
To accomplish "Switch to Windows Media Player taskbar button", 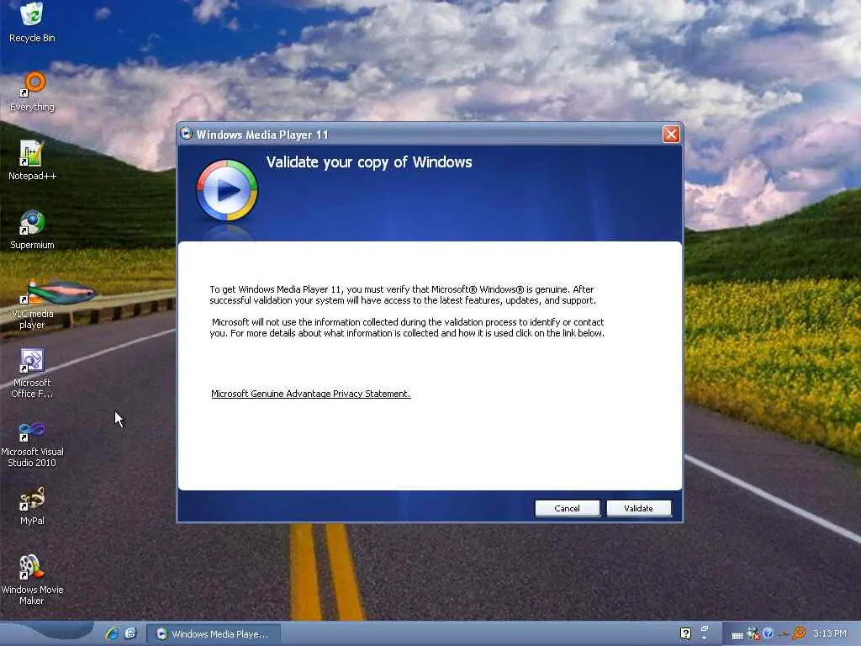I will click(214, 634).
